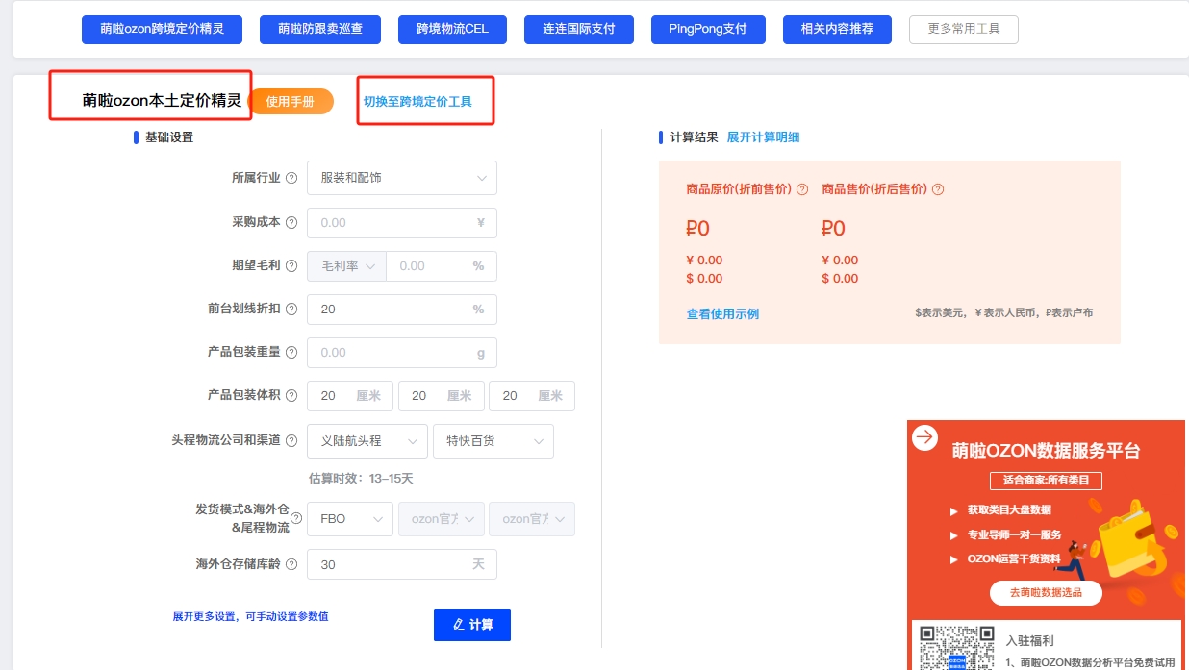Click the arrow icon on orange banner
This screenshot has width=1189, height=670.
[x=924, y=438]
